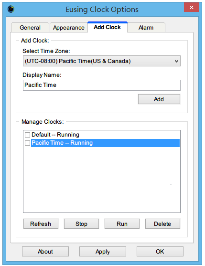Click the Run button

coord(122,224)
